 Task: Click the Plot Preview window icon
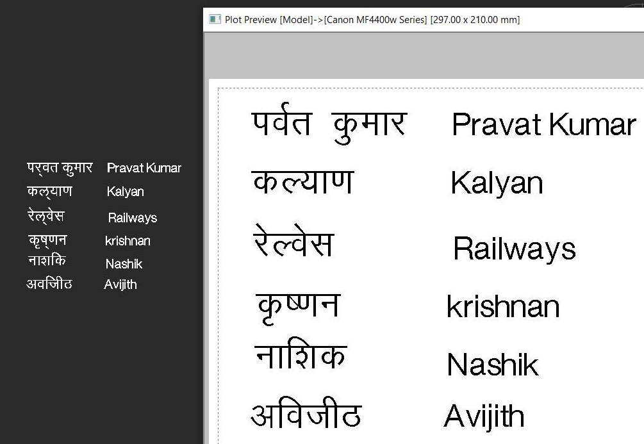coord(215,19)
